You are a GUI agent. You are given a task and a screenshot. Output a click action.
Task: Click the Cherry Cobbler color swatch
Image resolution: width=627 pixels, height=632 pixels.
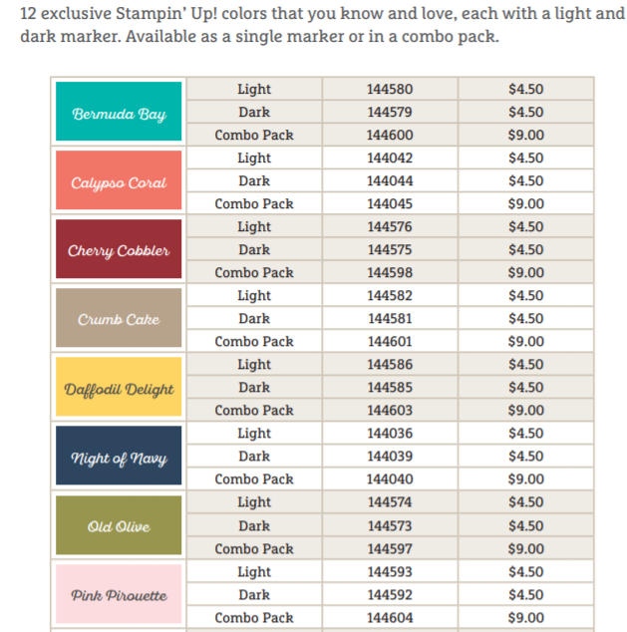(x=119, y=249)
